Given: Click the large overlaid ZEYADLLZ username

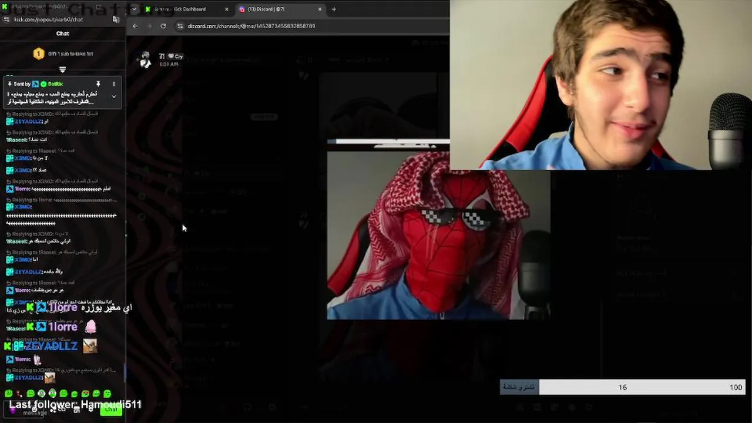Looking at the screenshot, I should 51,347.
